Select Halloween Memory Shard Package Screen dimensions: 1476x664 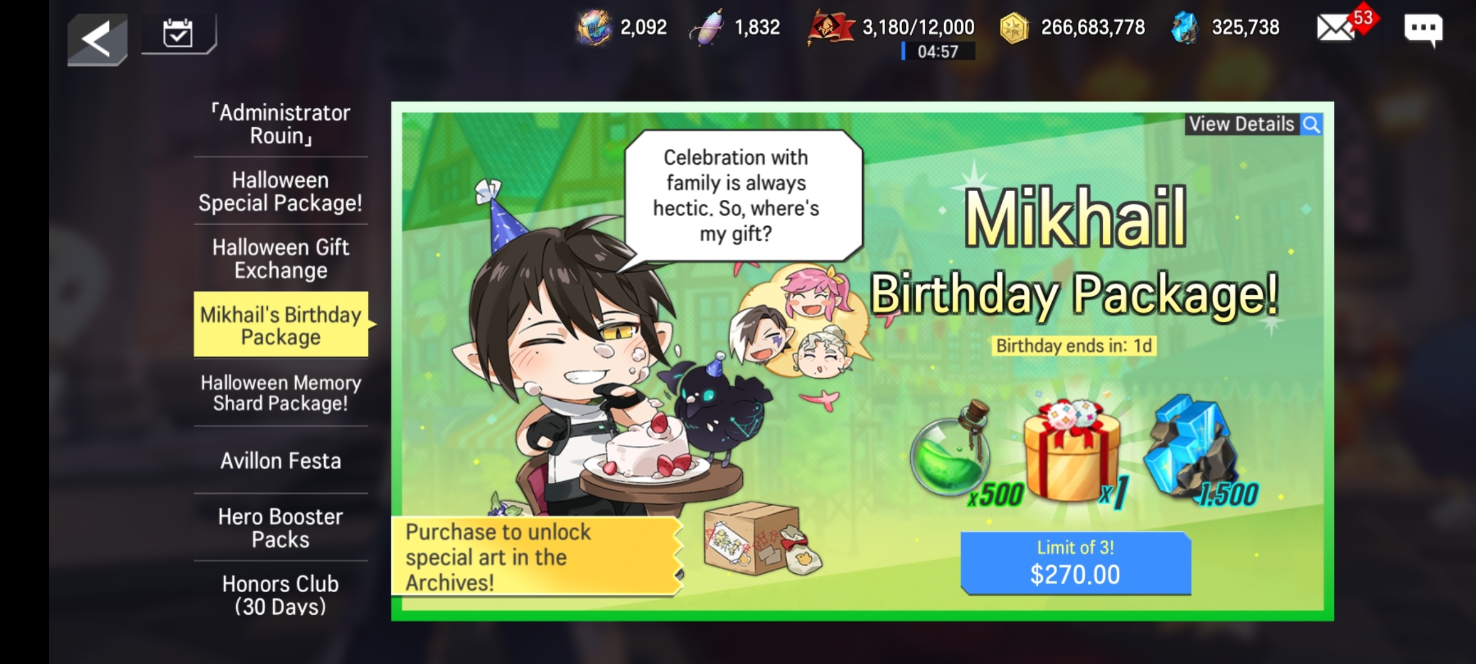[x=281, y=393]
